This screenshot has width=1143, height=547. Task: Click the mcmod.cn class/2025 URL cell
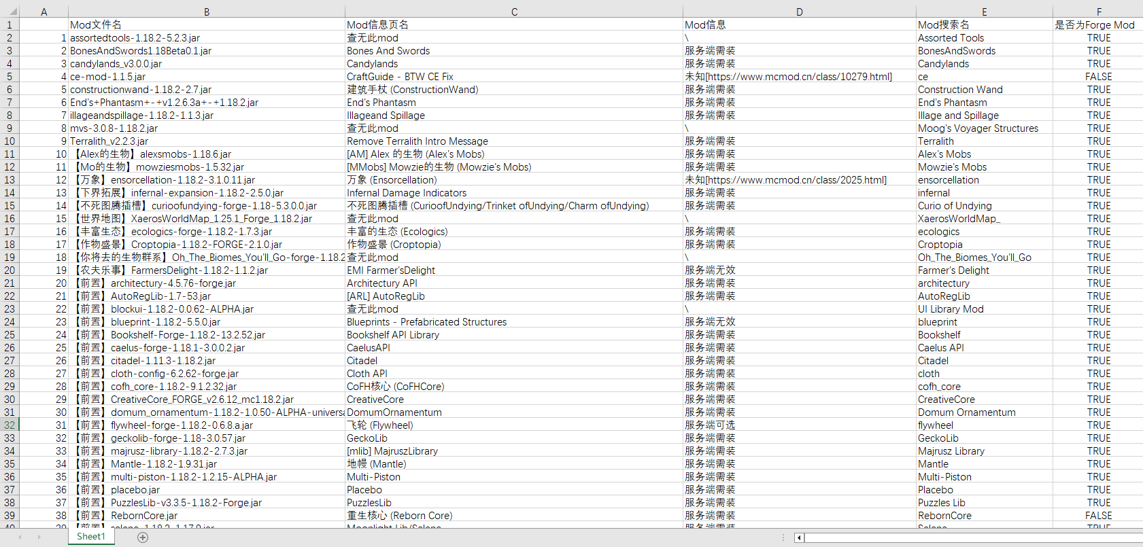(800, 180)
